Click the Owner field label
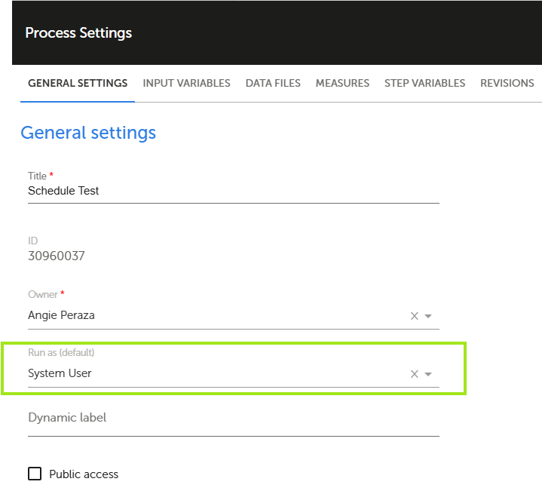542x497 pixels. click(x=43, y=294)
